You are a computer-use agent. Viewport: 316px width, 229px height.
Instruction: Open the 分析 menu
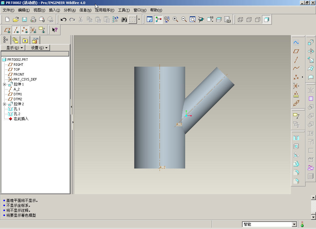click(69, 10)
